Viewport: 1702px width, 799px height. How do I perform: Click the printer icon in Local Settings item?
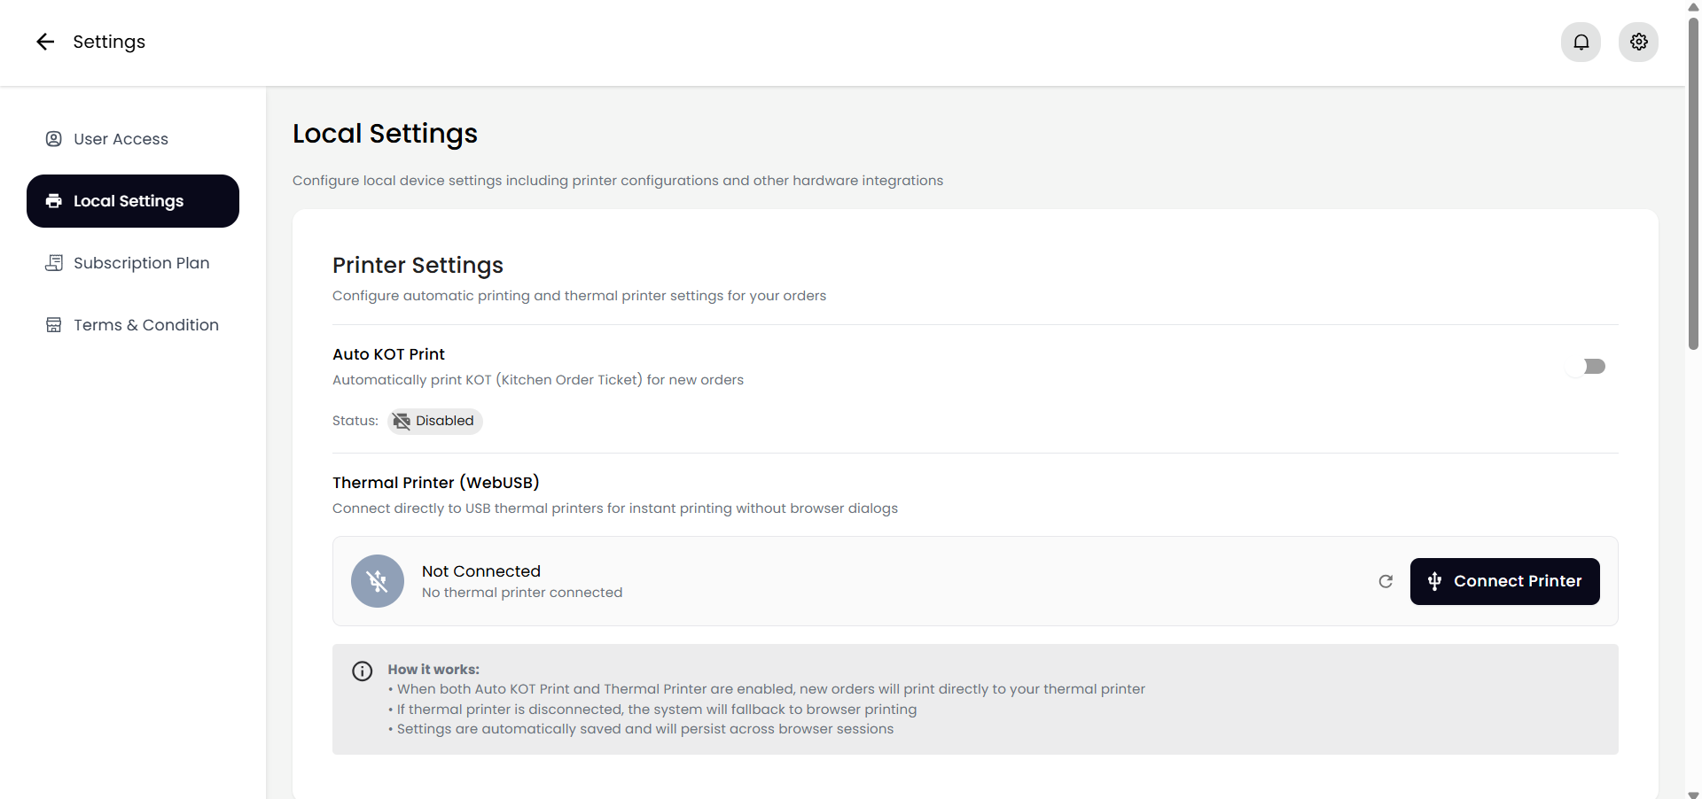pyautogui.click(x=54, y=201)
